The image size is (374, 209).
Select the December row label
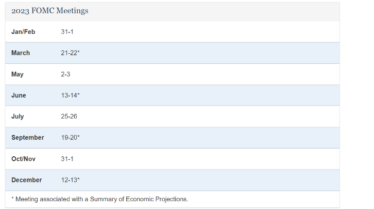click(27, 180)
